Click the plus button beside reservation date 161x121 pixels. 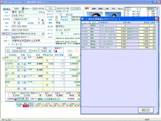(x=75, y=9)
